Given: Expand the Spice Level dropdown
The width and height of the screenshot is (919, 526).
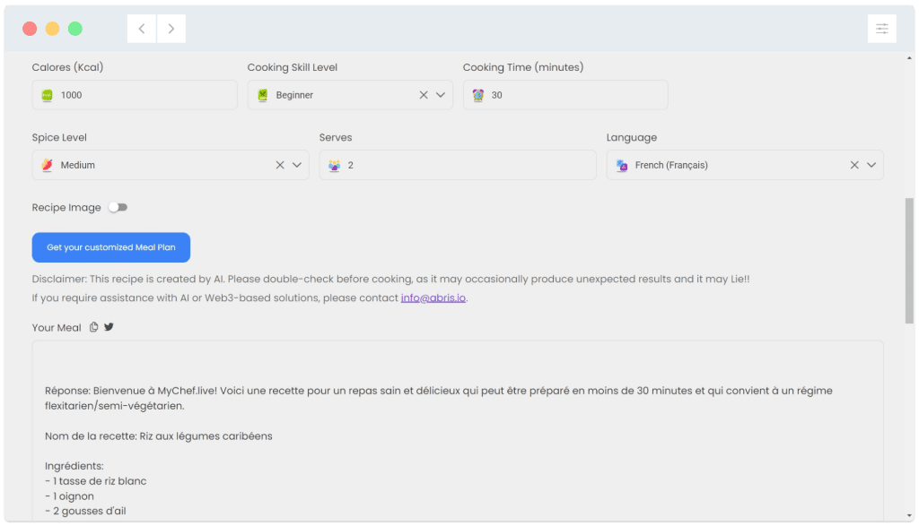Looking at the screenshot, I should (x=297, y=165).
